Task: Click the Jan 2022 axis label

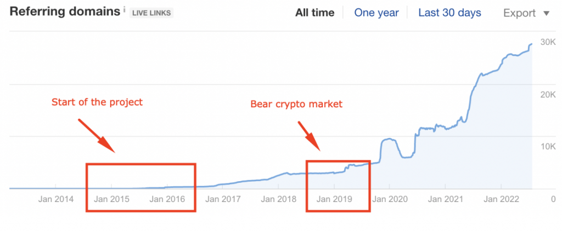Action: coord(500,199)
